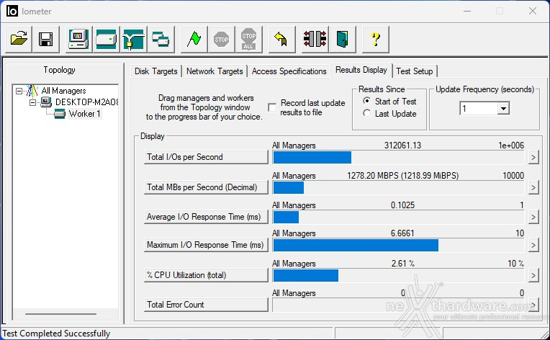Image resolution: width=550 pixels, height=340 pixels.
Task: Select Worker 1 in the topology
Action: click(84, 114)
